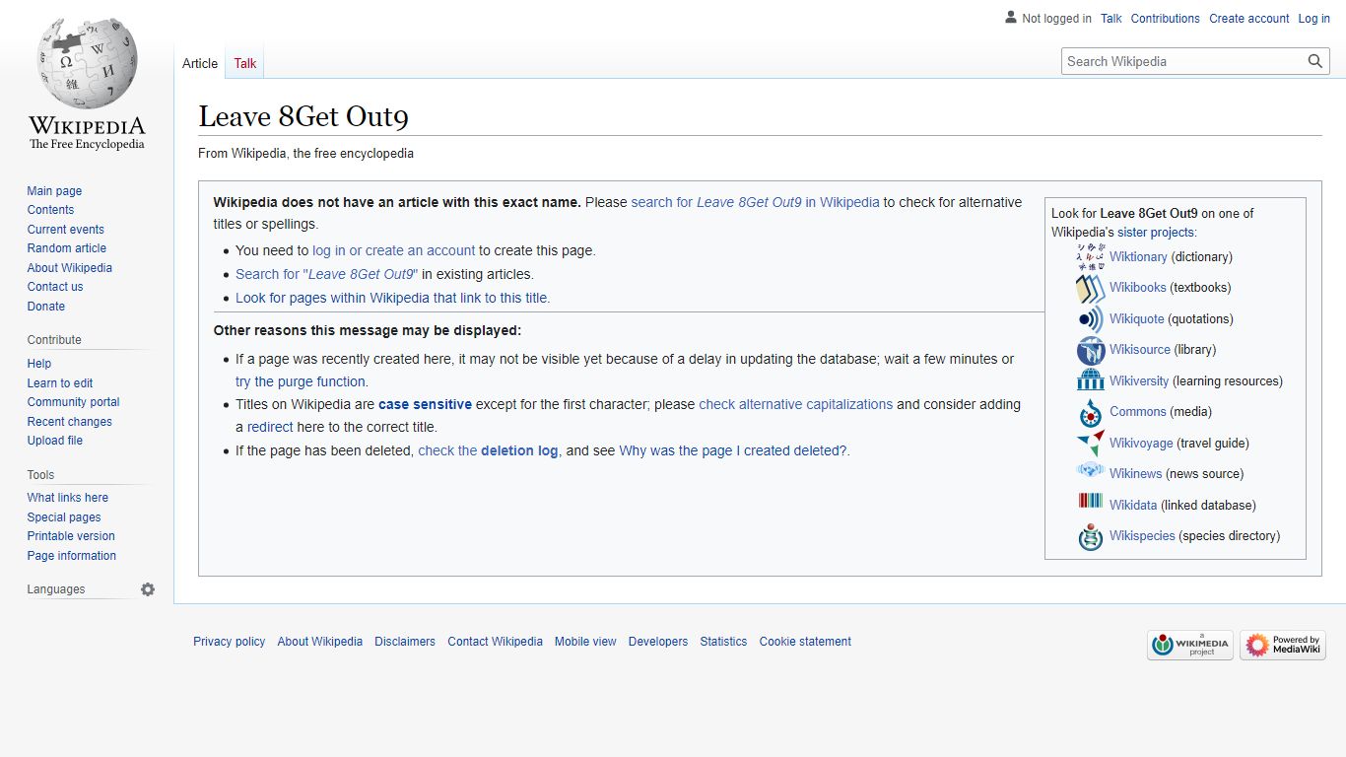Open Disclaimers in footer
The width and height of the screenshot is (1346, 757).
click(405, 642)
